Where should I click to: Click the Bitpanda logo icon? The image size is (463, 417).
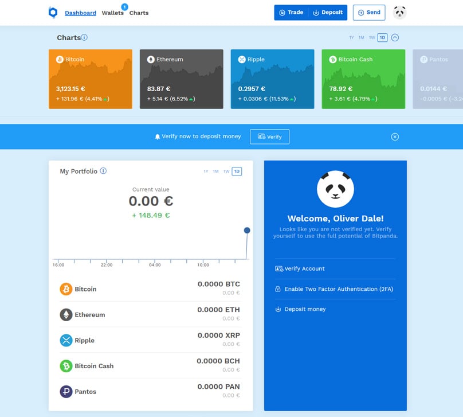coord(53,13)
